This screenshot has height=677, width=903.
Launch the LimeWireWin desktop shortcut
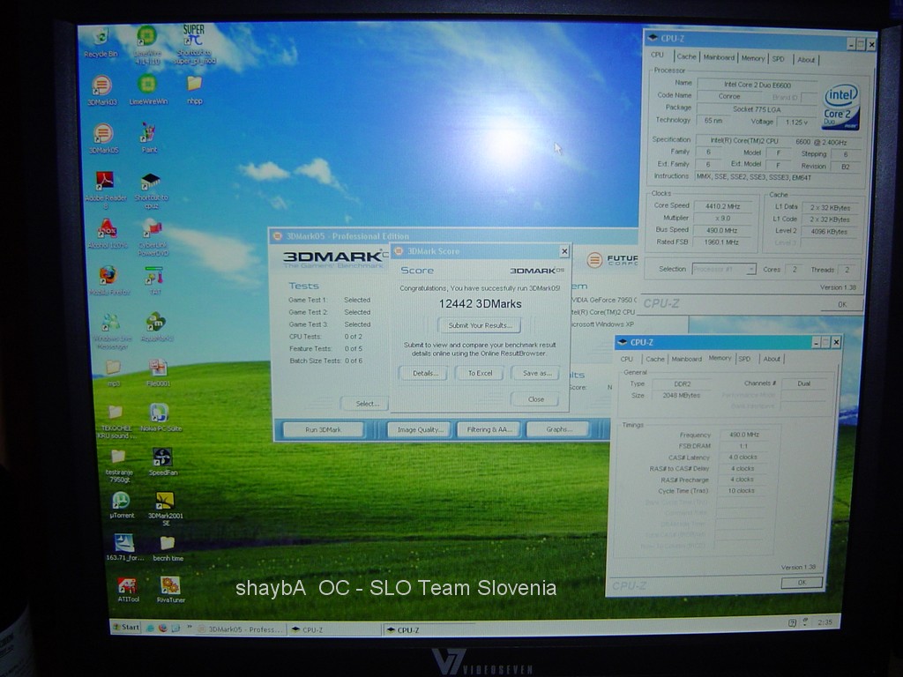pyautogui.click(x=148, y=91)
